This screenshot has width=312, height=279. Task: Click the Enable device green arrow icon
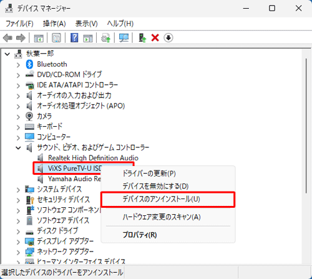pos(142,38)
